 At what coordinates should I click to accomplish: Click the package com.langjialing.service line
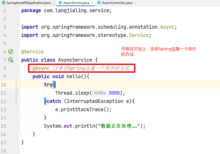66,11
